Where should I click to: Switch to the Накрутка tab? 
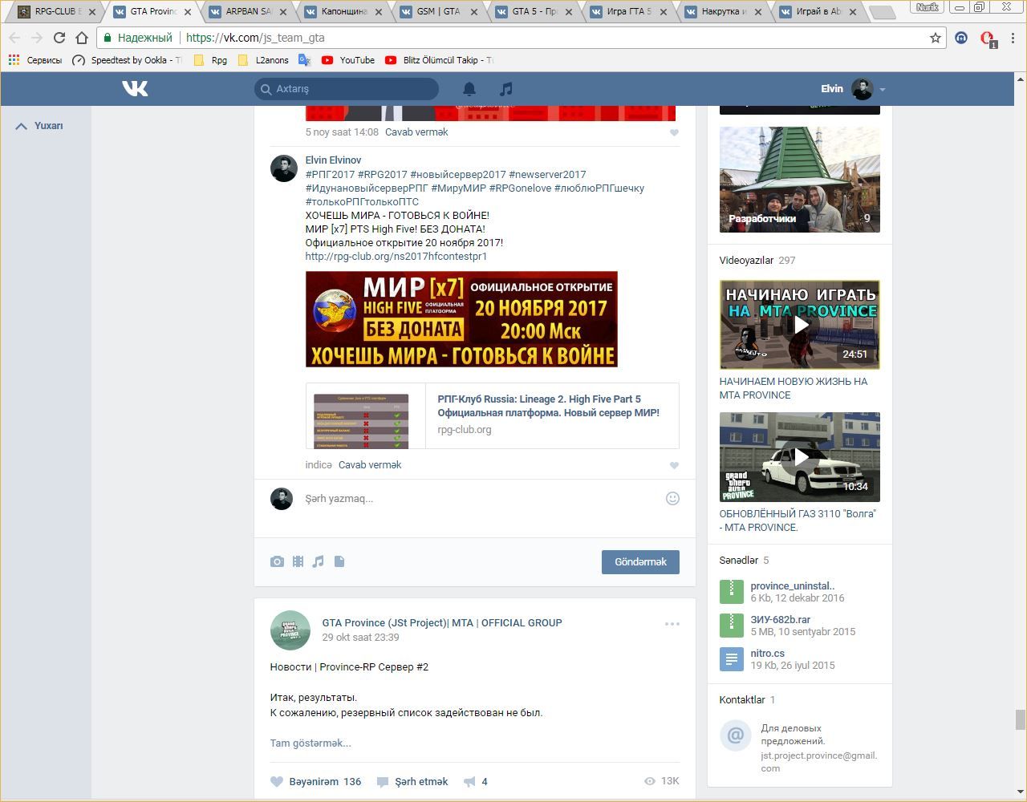click(x=723, y=12)
